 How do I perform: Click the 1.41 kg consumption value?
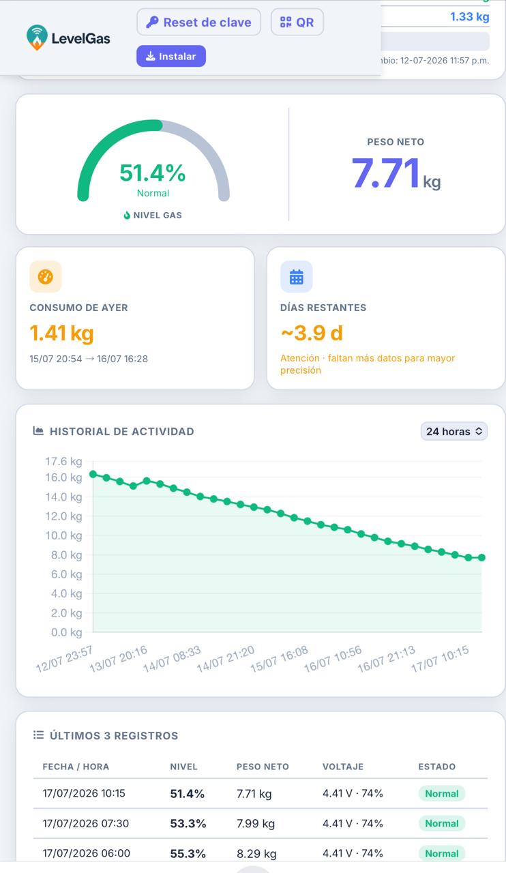pyautogui.click(x=61, y=333)
